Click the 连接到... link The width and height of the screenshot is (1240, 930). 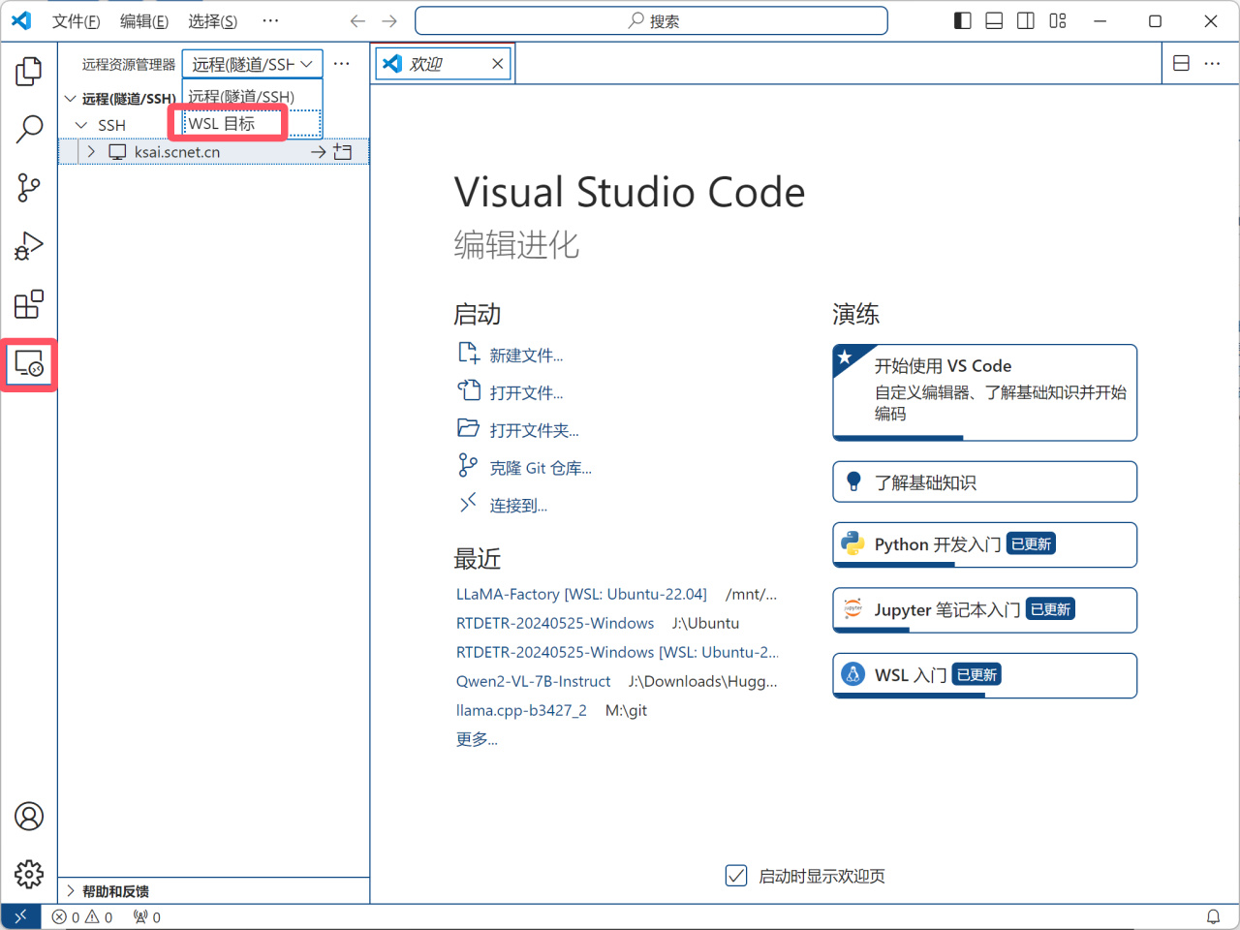coord(518,506)
